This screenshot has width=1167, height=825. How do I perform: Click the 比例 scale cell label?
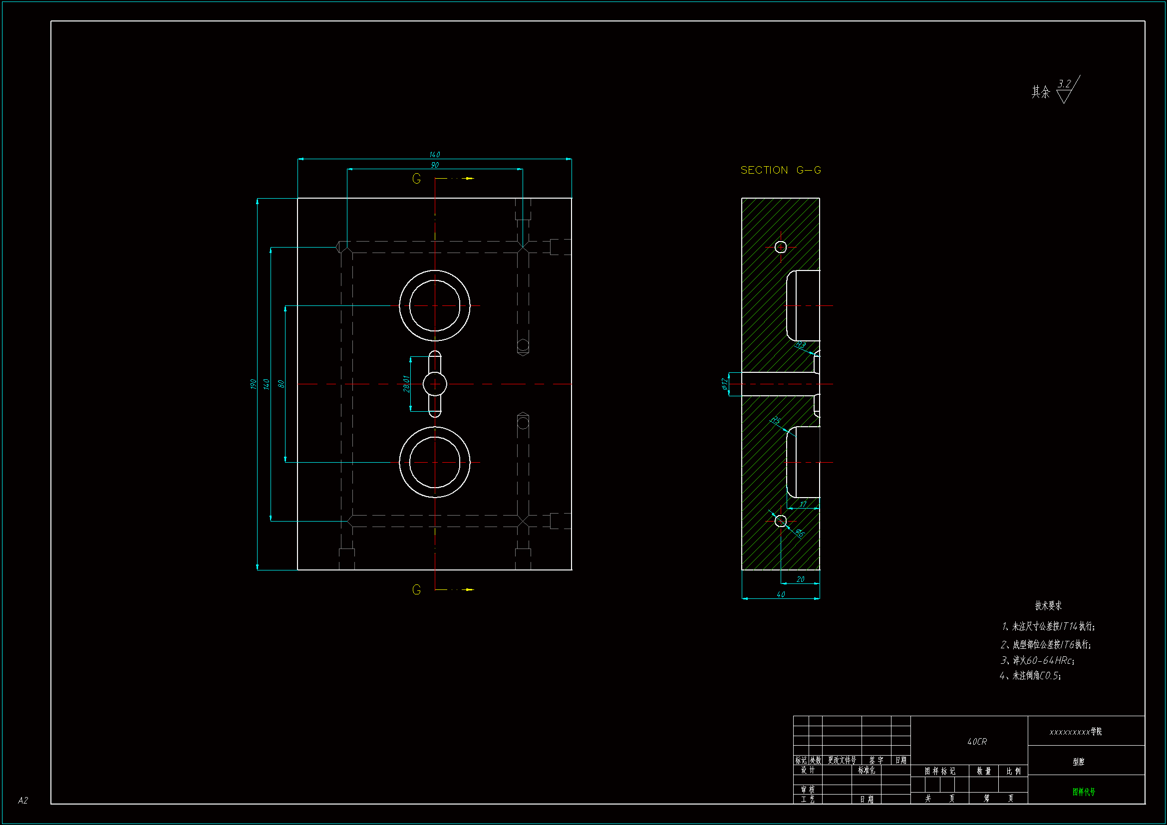coord(1013,771)
